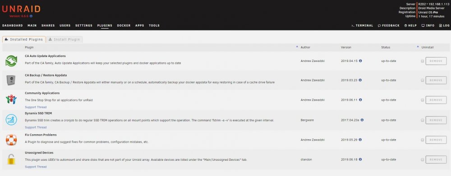The image size is (451, 176).
Task: Open the Terminal from the top bar
Action: [362, 26]
